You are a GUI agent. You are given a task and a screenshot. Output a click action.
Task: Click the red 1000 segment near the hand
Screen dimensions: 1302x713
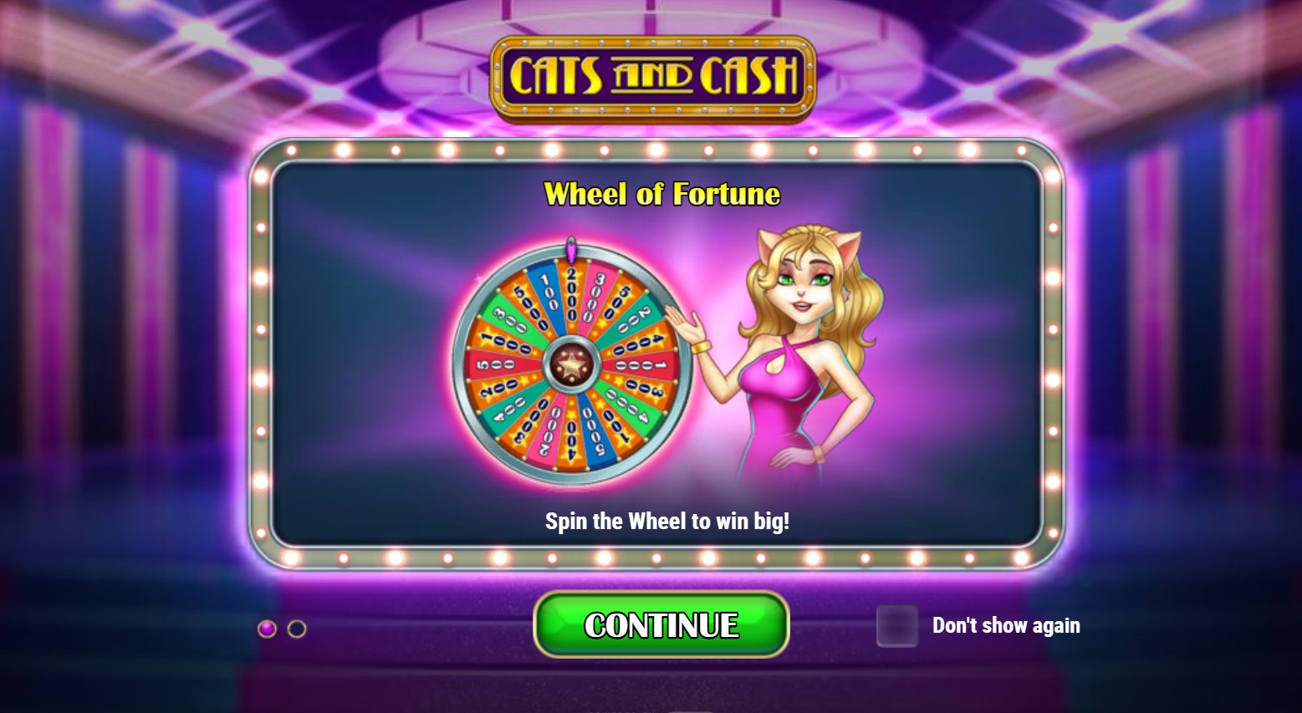pyautogui.click(x=639, y=366)
